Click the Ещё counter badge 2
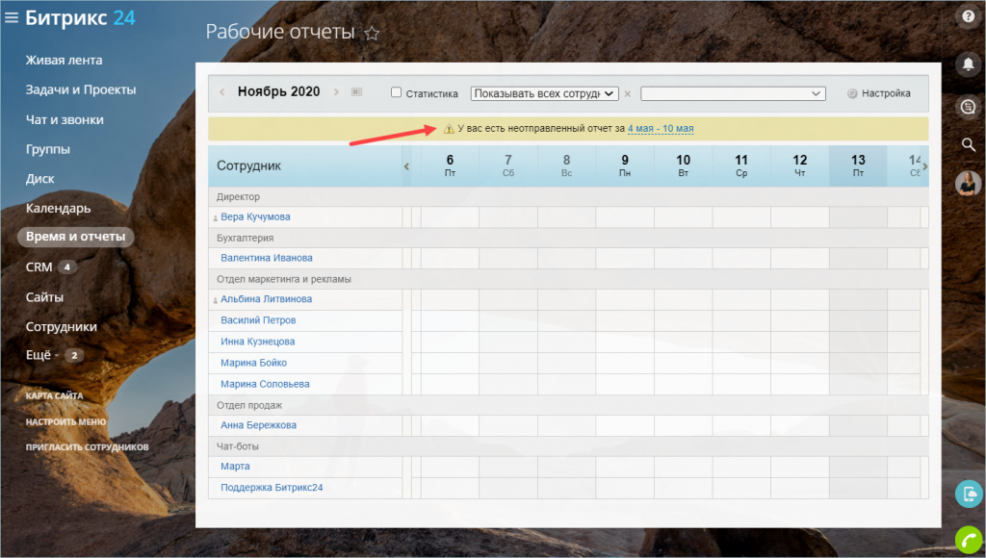Viewport: 986px width, 558px height. point(74,356)
